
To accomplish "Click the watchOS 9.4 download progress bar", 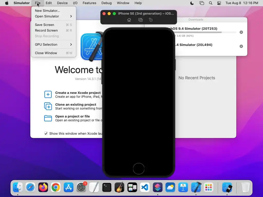I will [x=205, y=32].
